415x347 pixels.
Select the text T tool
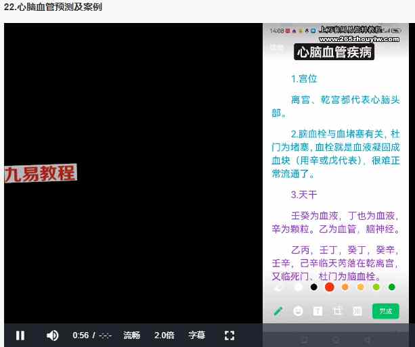point(318,311)
